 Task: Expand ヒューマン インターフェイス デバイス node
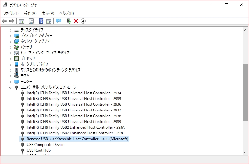[10, 53]
